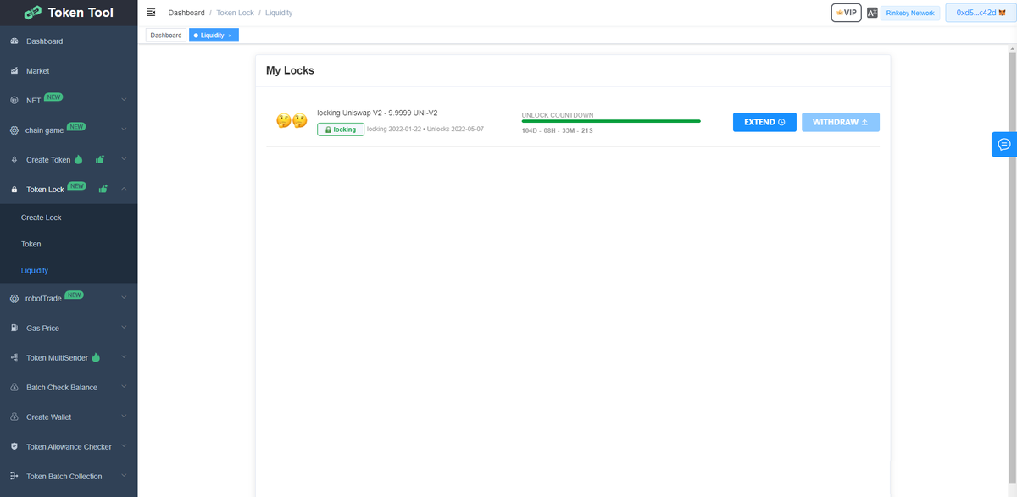Click the Token Batch Collection icon

tap(14, 477)
